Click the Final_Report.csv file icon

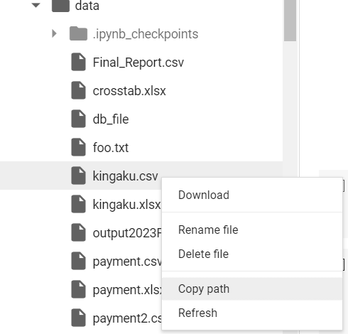click(78, 62)
